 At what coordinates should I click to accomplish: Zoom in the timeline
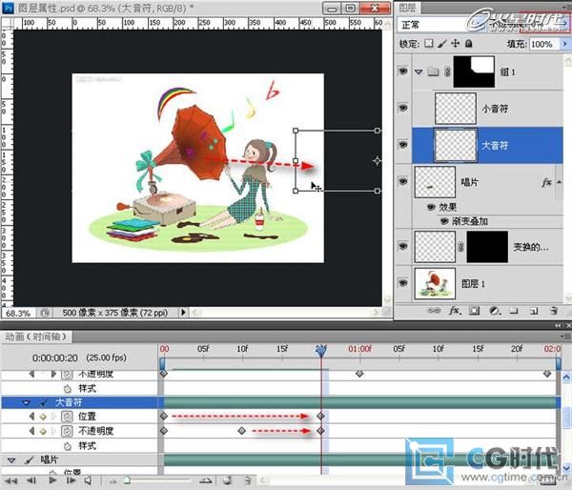[205, 480]
